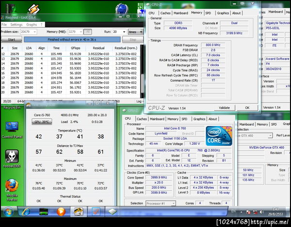The width and height of the screenshot is (291, 227).
Task: Open Graphics tab in lower CPU-Z window
Action: pyautogui.click(x=199, y=119)
